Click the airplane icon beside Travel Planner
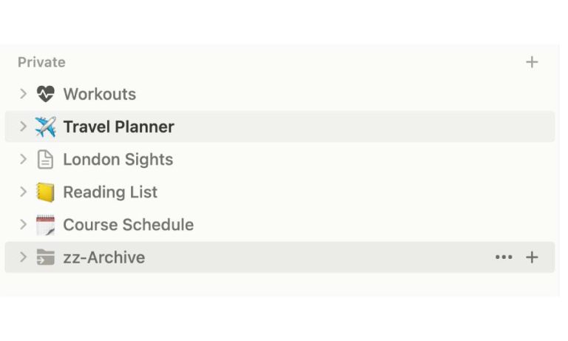 [45, 127]
